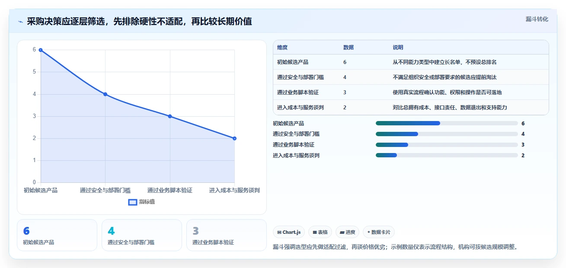Select the chart point for 初始候选产品

tap(41, 50)
